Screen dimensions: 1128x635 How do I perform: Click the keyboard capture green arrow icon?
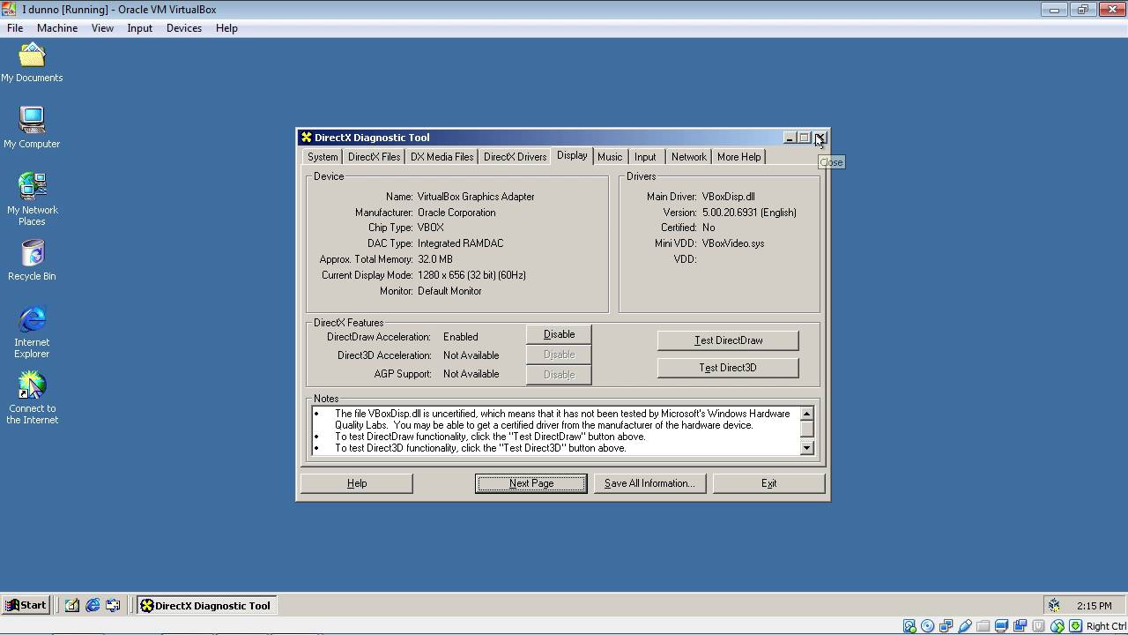[x=1075, y=626]
